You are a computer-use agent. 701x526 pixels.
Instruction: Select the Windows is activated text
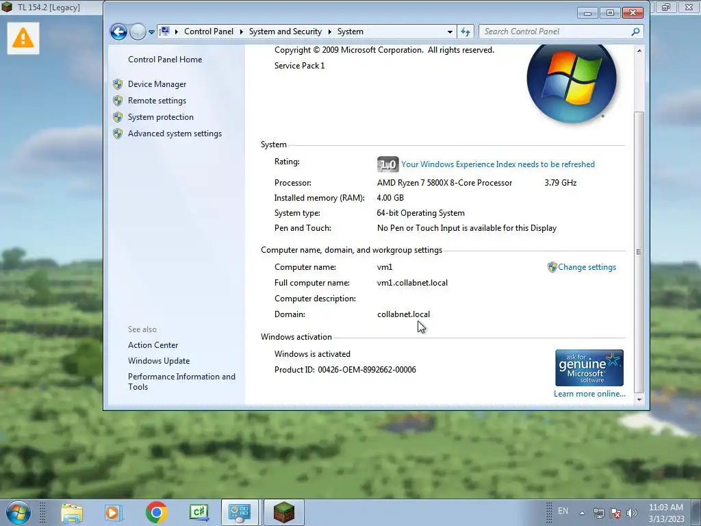[x=312, y=354]
